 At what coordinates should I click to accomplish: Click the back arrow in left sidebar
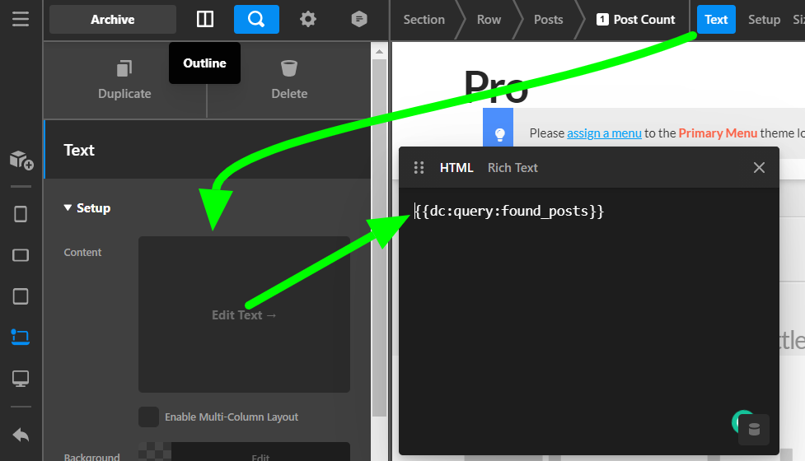pos(21,435)
